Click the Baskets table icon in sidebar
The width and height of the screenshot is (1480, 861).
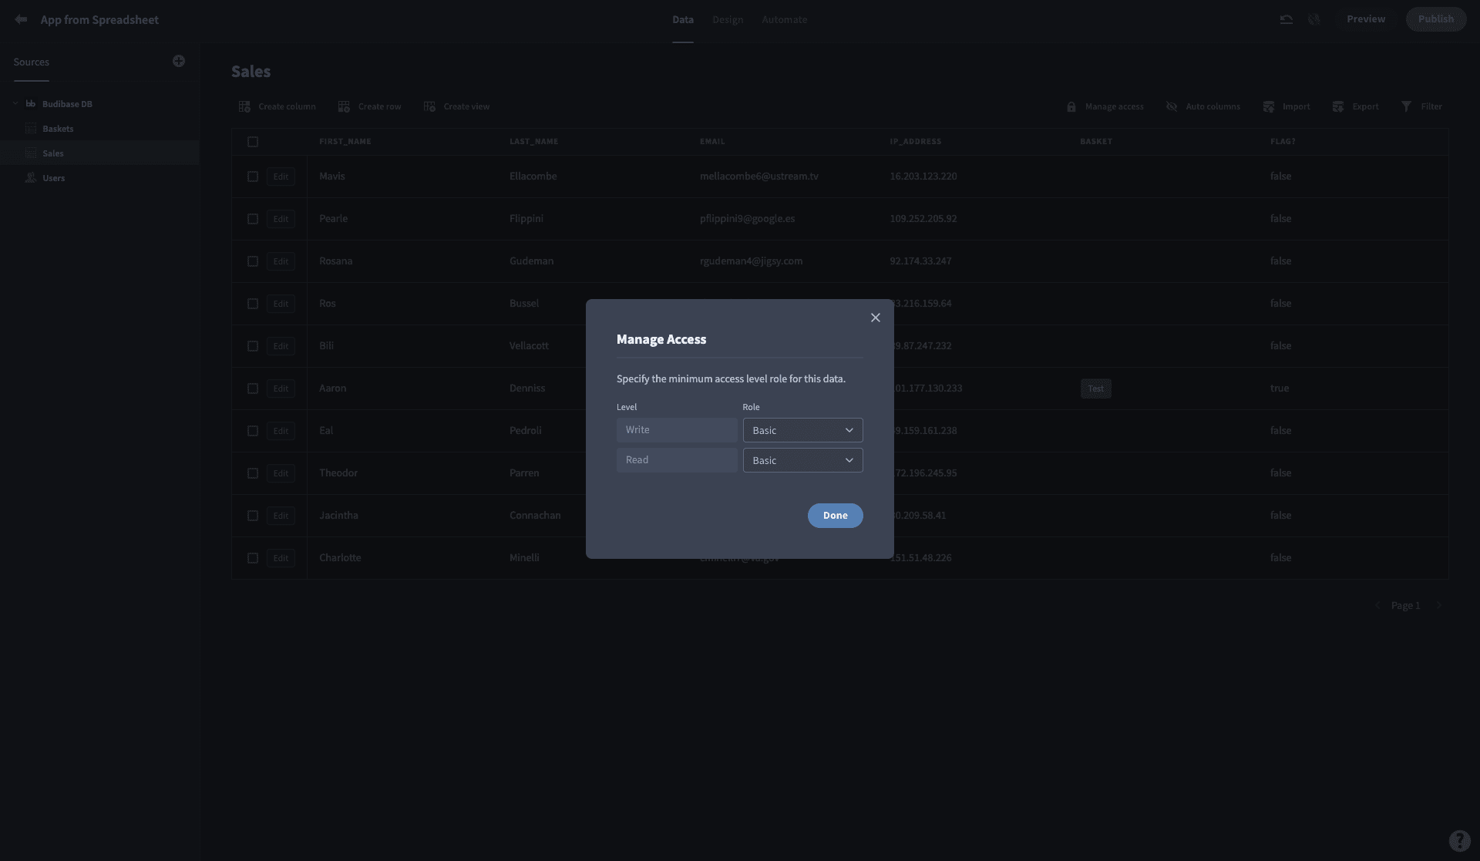pyautogui.click(x=31, y=129)
